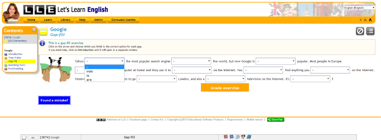Viewport: 381px width, 140px height.
Task: Click the blue dictionary book icon in the bottom bar
Action: [x=231, y=137]
